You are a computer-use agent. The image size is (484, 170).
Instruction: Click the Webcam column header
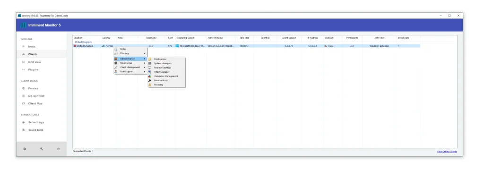[x=329, y=38]
